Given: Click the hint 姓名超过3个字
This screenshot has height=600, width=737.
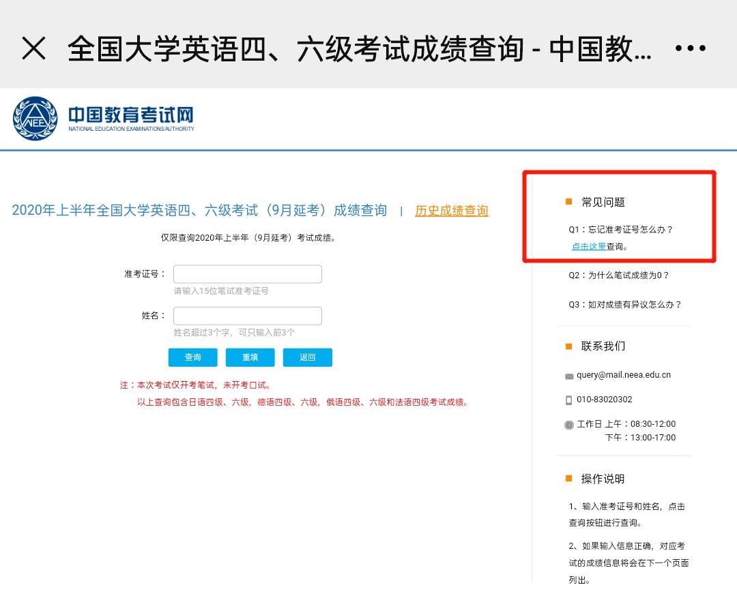Looking at the screenshot, I should coord(234,333).
